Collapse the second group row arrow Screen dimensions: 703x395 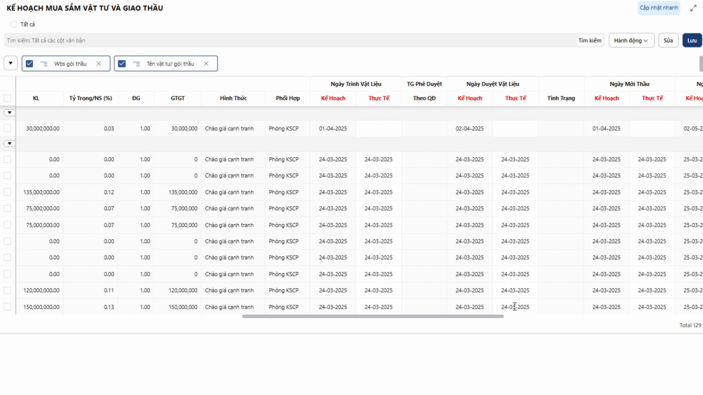(10, 143)
